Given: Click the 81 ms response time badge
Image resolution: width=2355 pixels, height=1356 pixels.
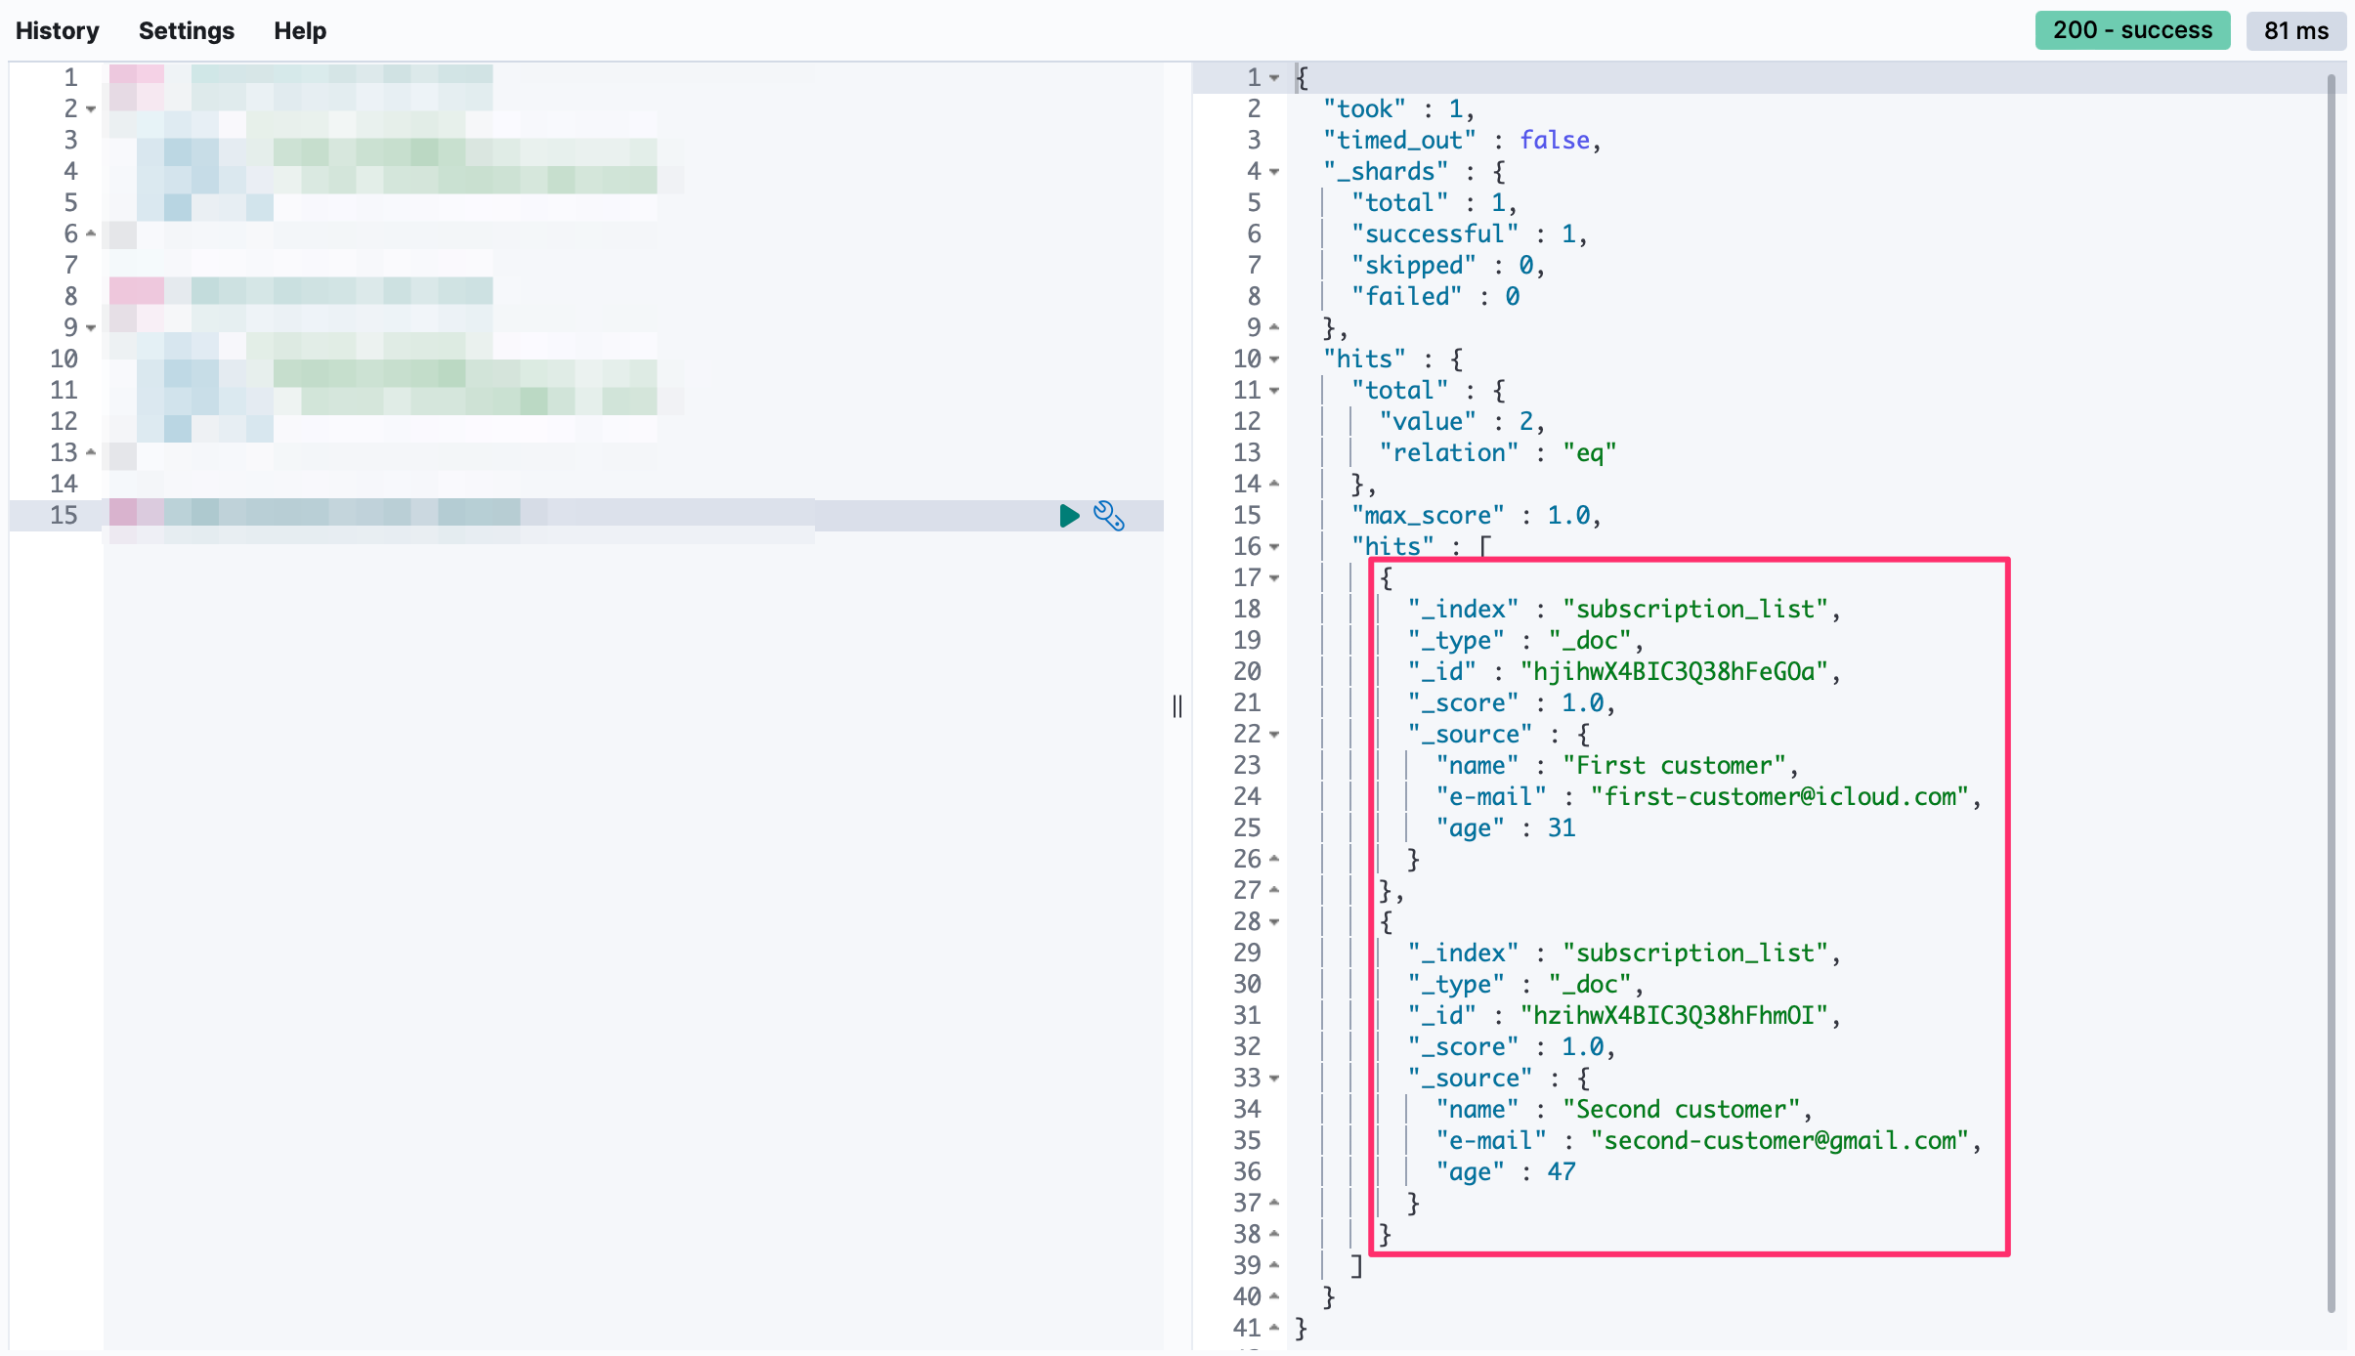Looking at the screenshot, I should pyautogui.click(x=2295, y=30).
